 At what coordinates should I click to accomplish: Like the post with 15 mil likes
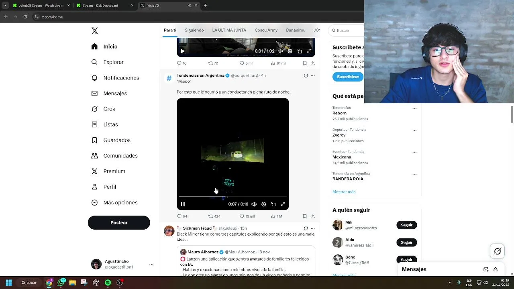(247, 216)
